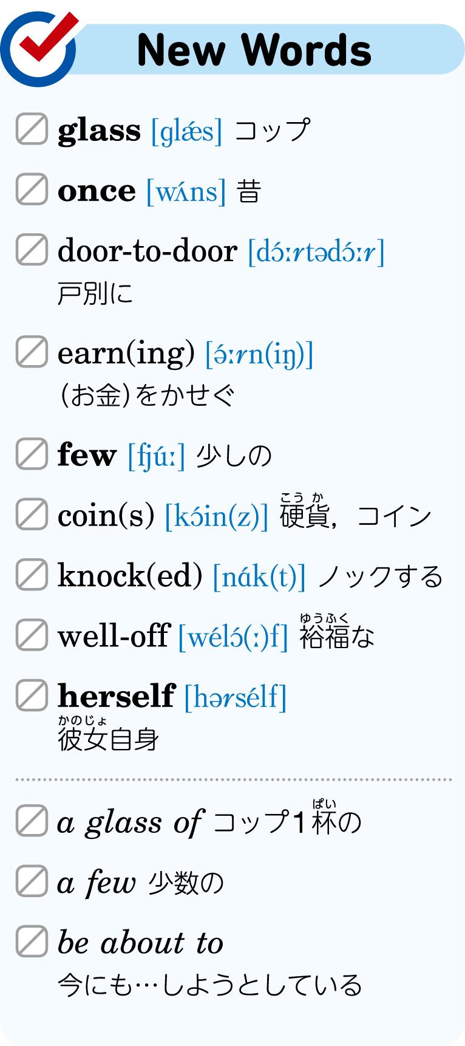Select the pronunciation [wʌ́ns]
The width and height of the screenshot is (465, 1046).
[x=186, y=191]
